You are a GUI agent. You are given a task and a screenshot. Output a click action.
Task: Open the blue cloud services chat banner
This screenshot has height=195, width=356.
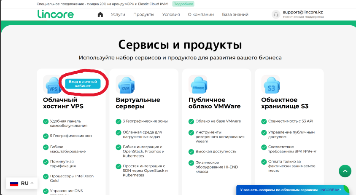tap(291, 190)
